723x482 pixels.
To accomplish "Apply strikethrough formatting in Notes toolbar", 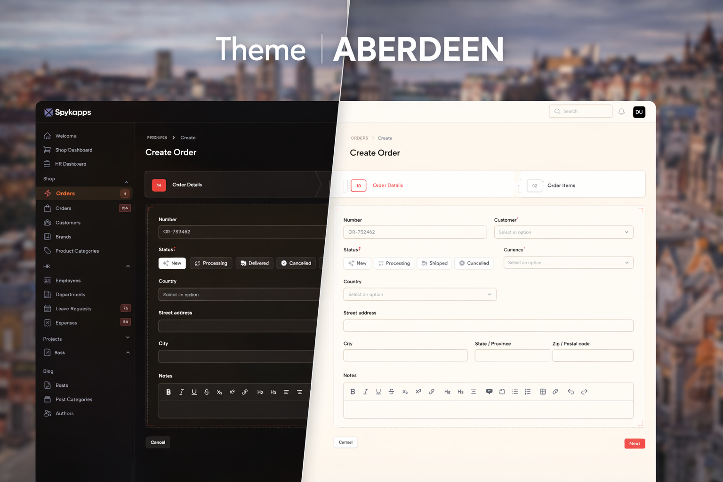I will (391, 391).
